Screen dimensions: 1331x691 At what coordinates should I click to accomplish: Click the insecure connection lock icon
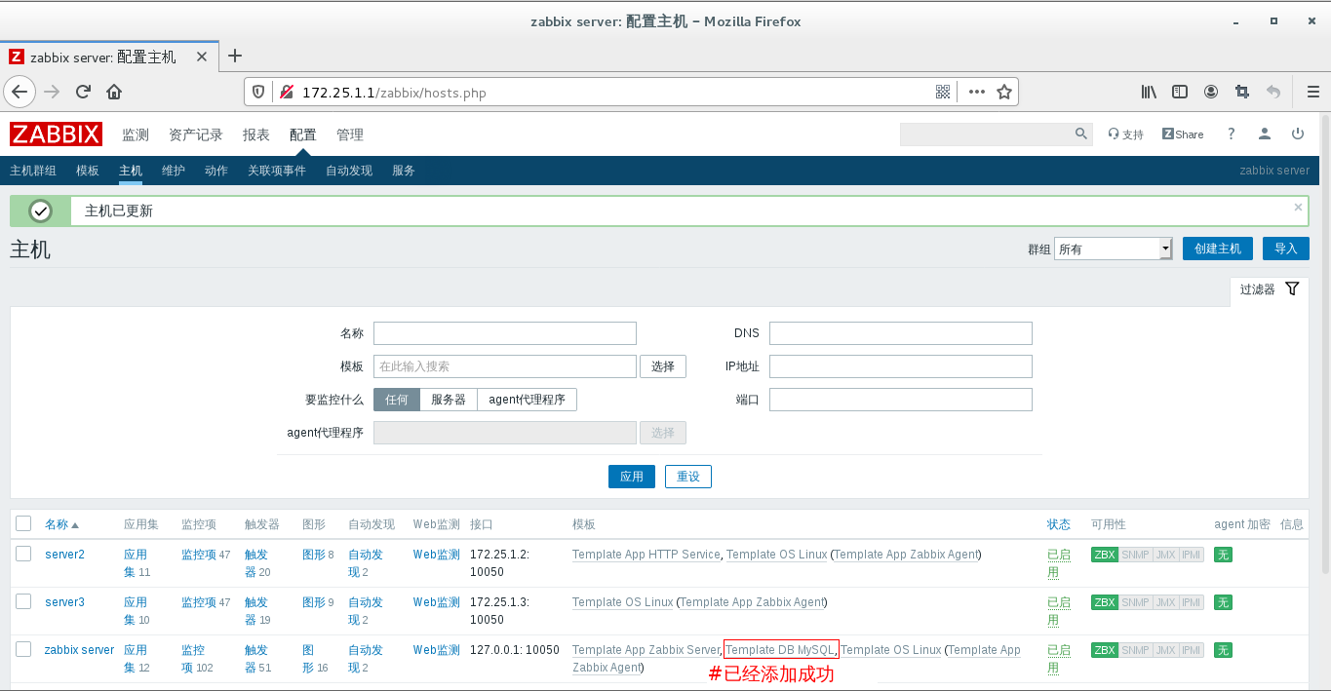(x=286, y=93)
